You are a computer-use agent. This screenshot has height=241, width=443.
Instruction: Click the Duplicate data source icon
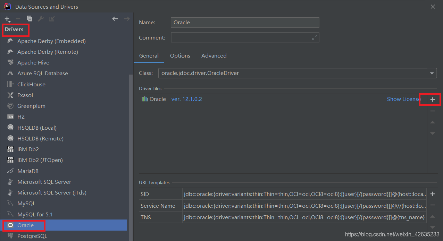pyautogui.click(x=29, y=18)
